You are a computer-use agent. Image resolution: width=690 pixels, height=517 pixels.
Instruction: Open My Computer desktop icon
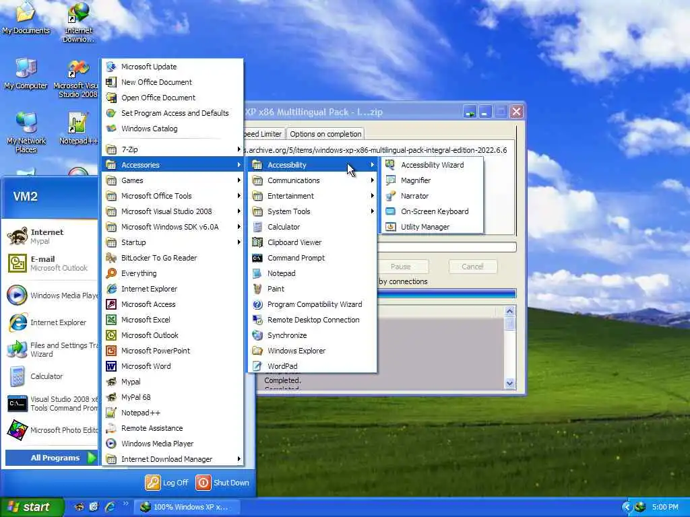[x=26, y=74]
